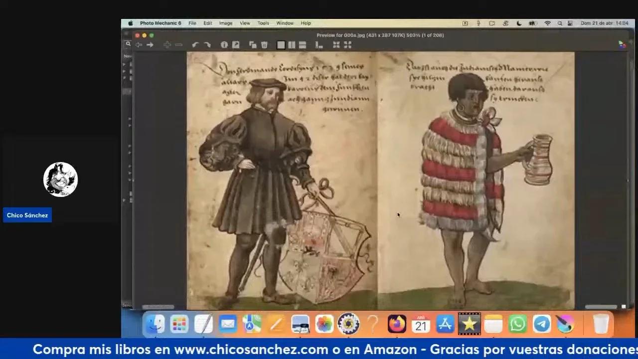This screenshot has height=359, width=638.
Task: Click the Wi-Fi status icon
Action: tap(547, 23)
